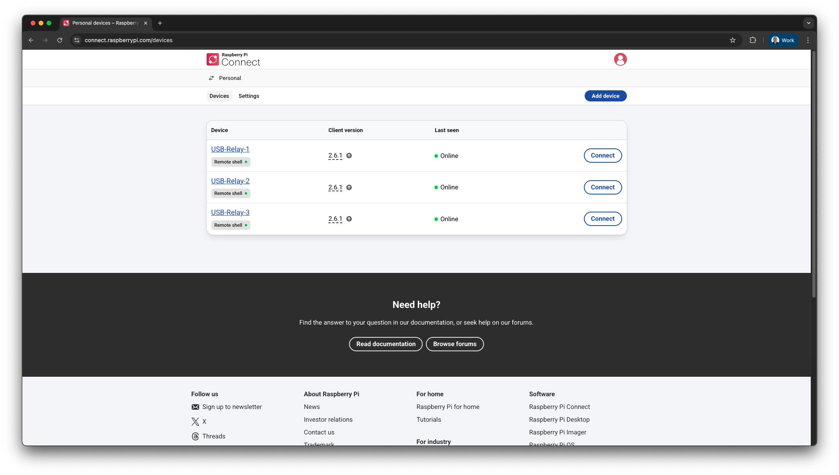Click the update info icon for USB-Relay-2
This screenshot has width=839, height=475.
click(x=349, y=187)
